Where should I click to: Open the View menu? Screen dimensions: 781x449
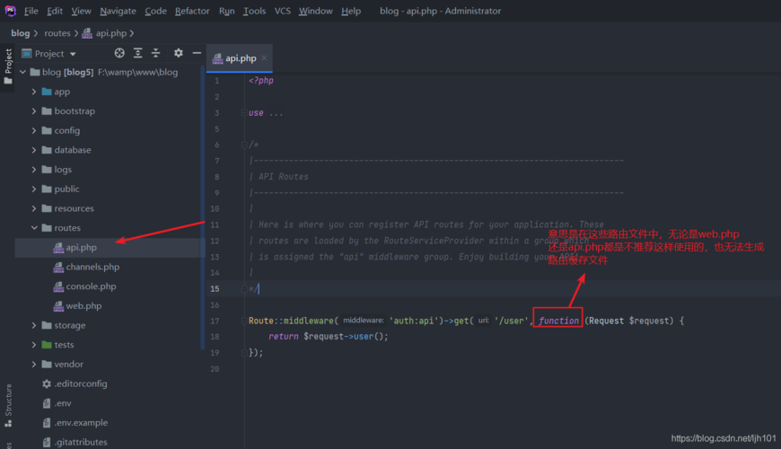pos(81,11)
